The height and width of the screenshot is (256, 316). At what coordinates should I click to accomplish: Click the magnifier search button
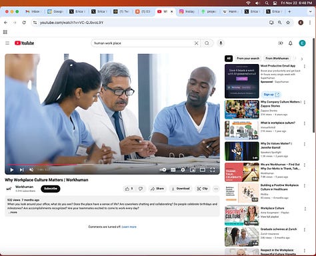click(207, 43)
